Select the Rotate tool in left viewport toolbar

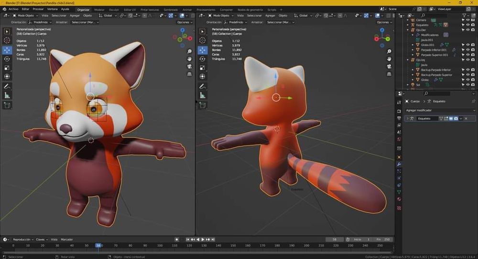point(7,59)
